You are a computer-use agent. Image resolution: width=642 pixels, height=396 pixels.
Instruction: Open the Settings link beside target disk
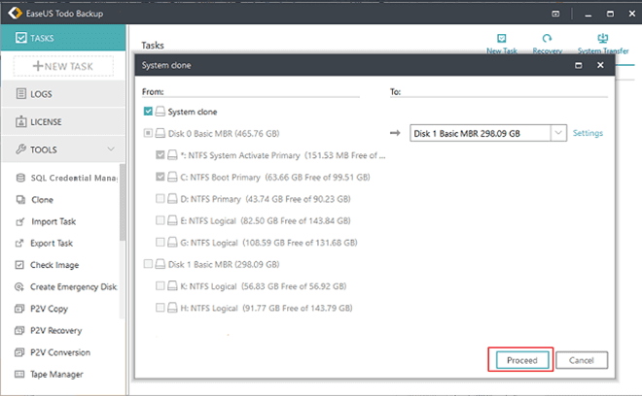(588, 133)
